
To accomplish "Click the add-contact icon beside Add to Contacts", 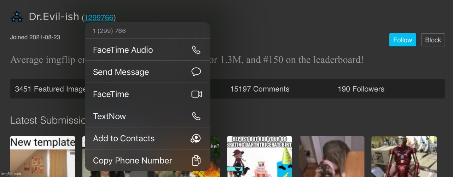I will tap(196, 138).
